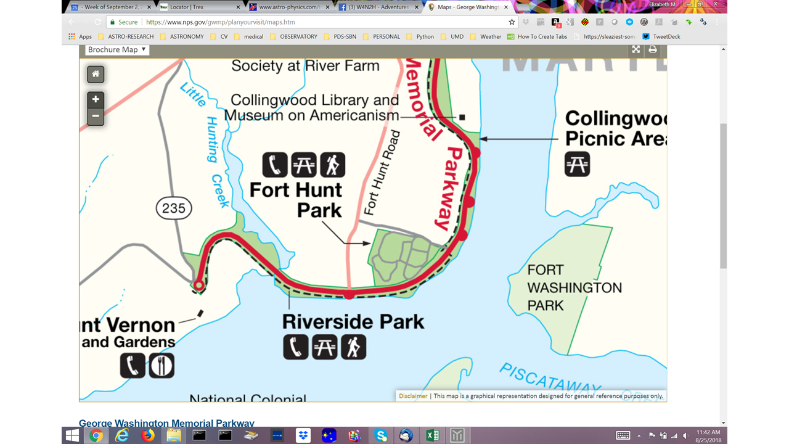Screen dimensions: 789x444
Task: Click the browser address bar
Action: 321,22
